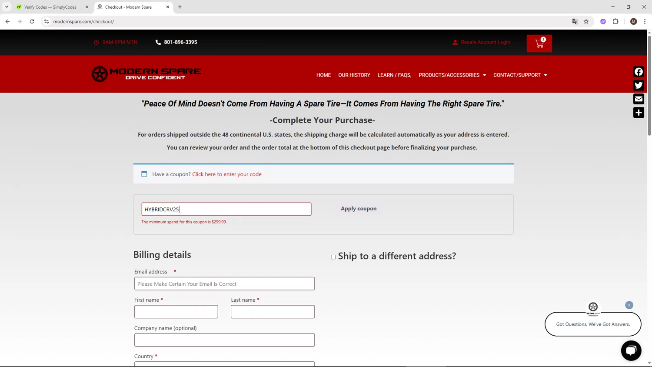Open a new browser tab
652x367 pixels.
(x=180, y=7)
